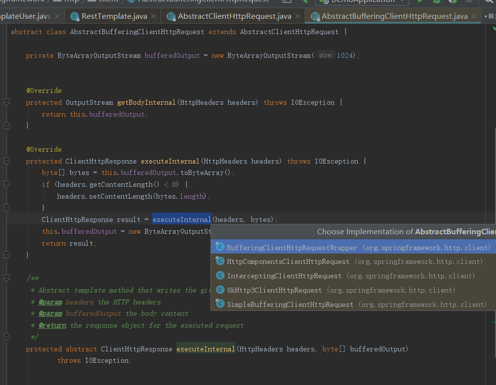Click the @Override above executeInternal
The image size is (496, 385).
[x=44, y=149]
